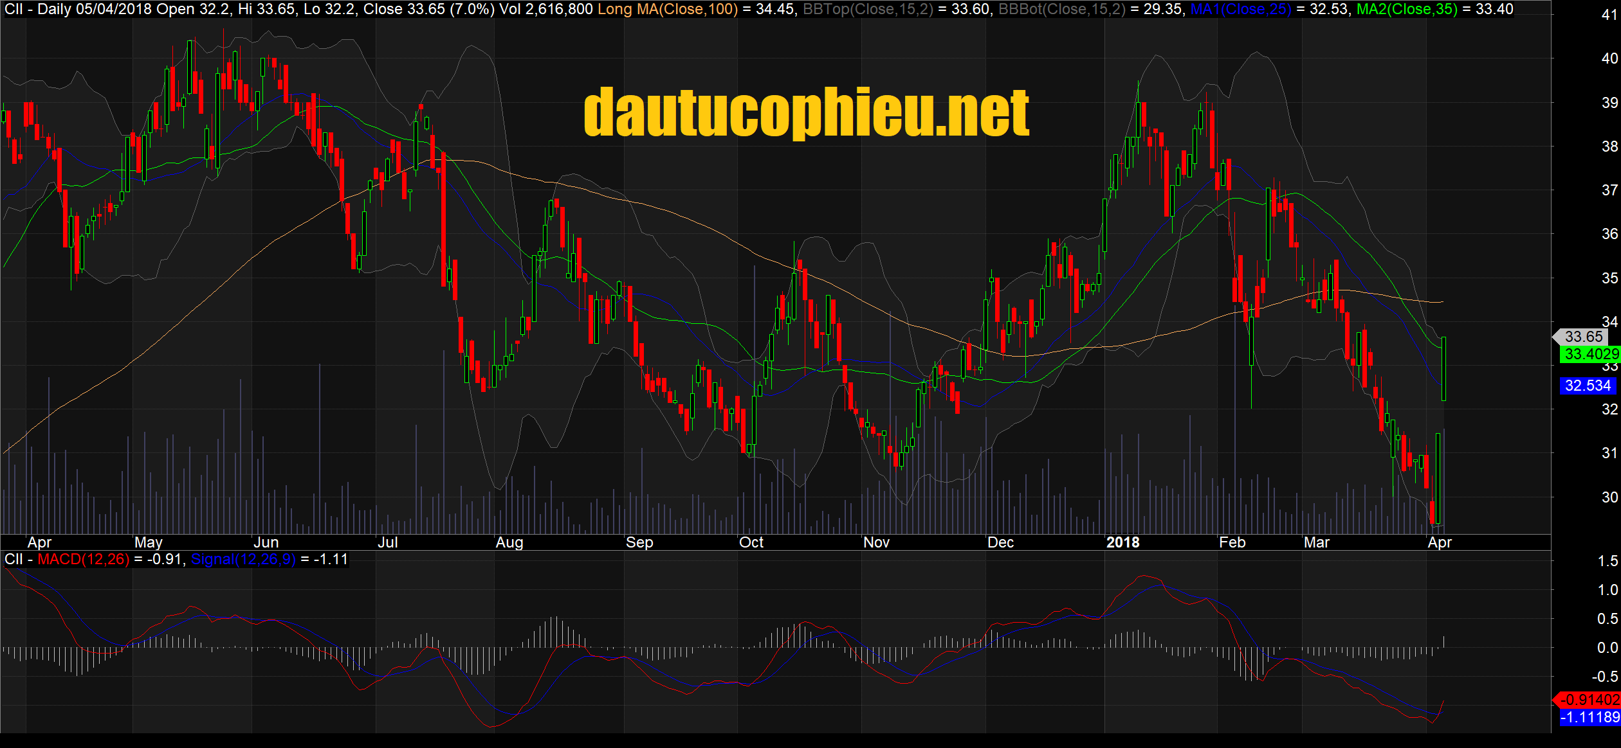Click the price axis value 36

coord(1609,233)
